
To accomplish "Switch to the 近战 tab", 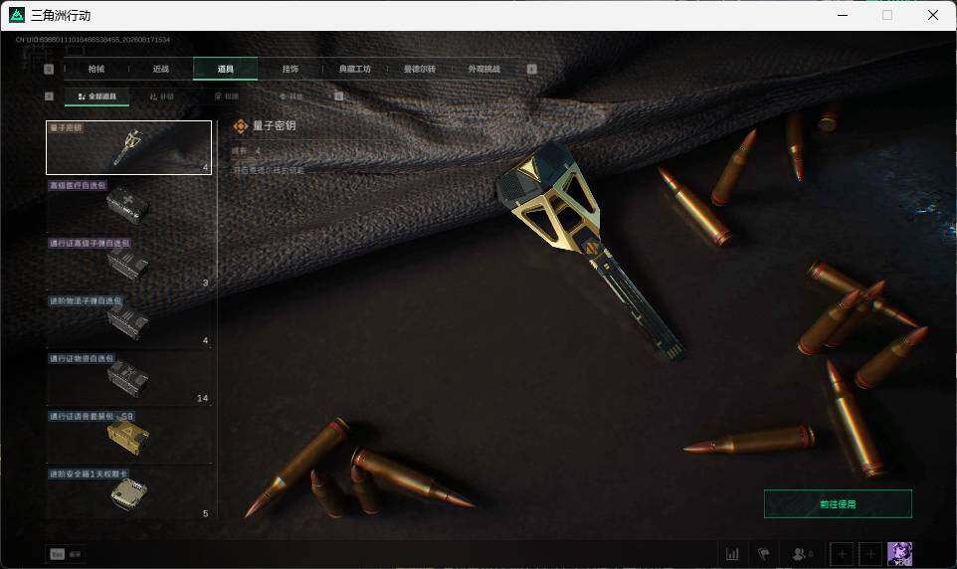I will [161, 69].
